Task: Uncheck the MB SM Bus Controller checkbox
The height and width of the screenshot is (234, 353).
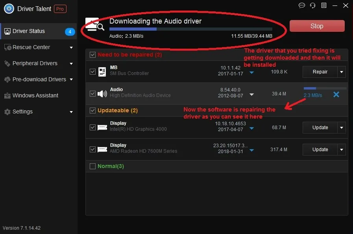Action: click(92, 71)
